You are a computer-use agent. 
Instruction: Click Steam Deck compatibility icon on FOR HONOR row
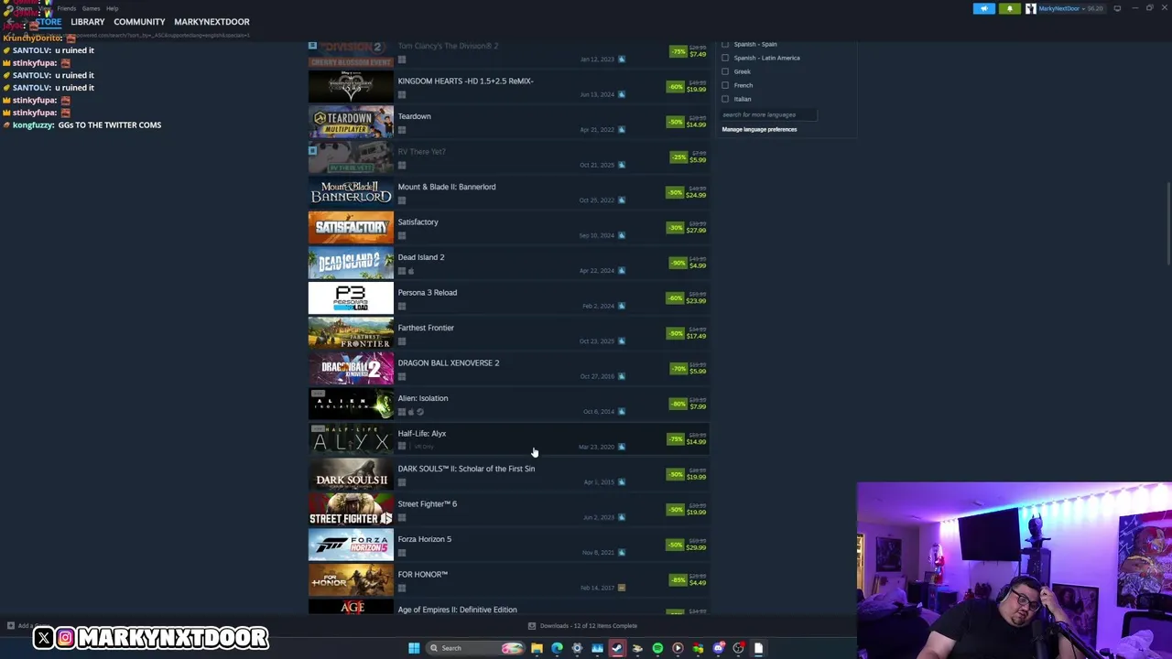622,588
